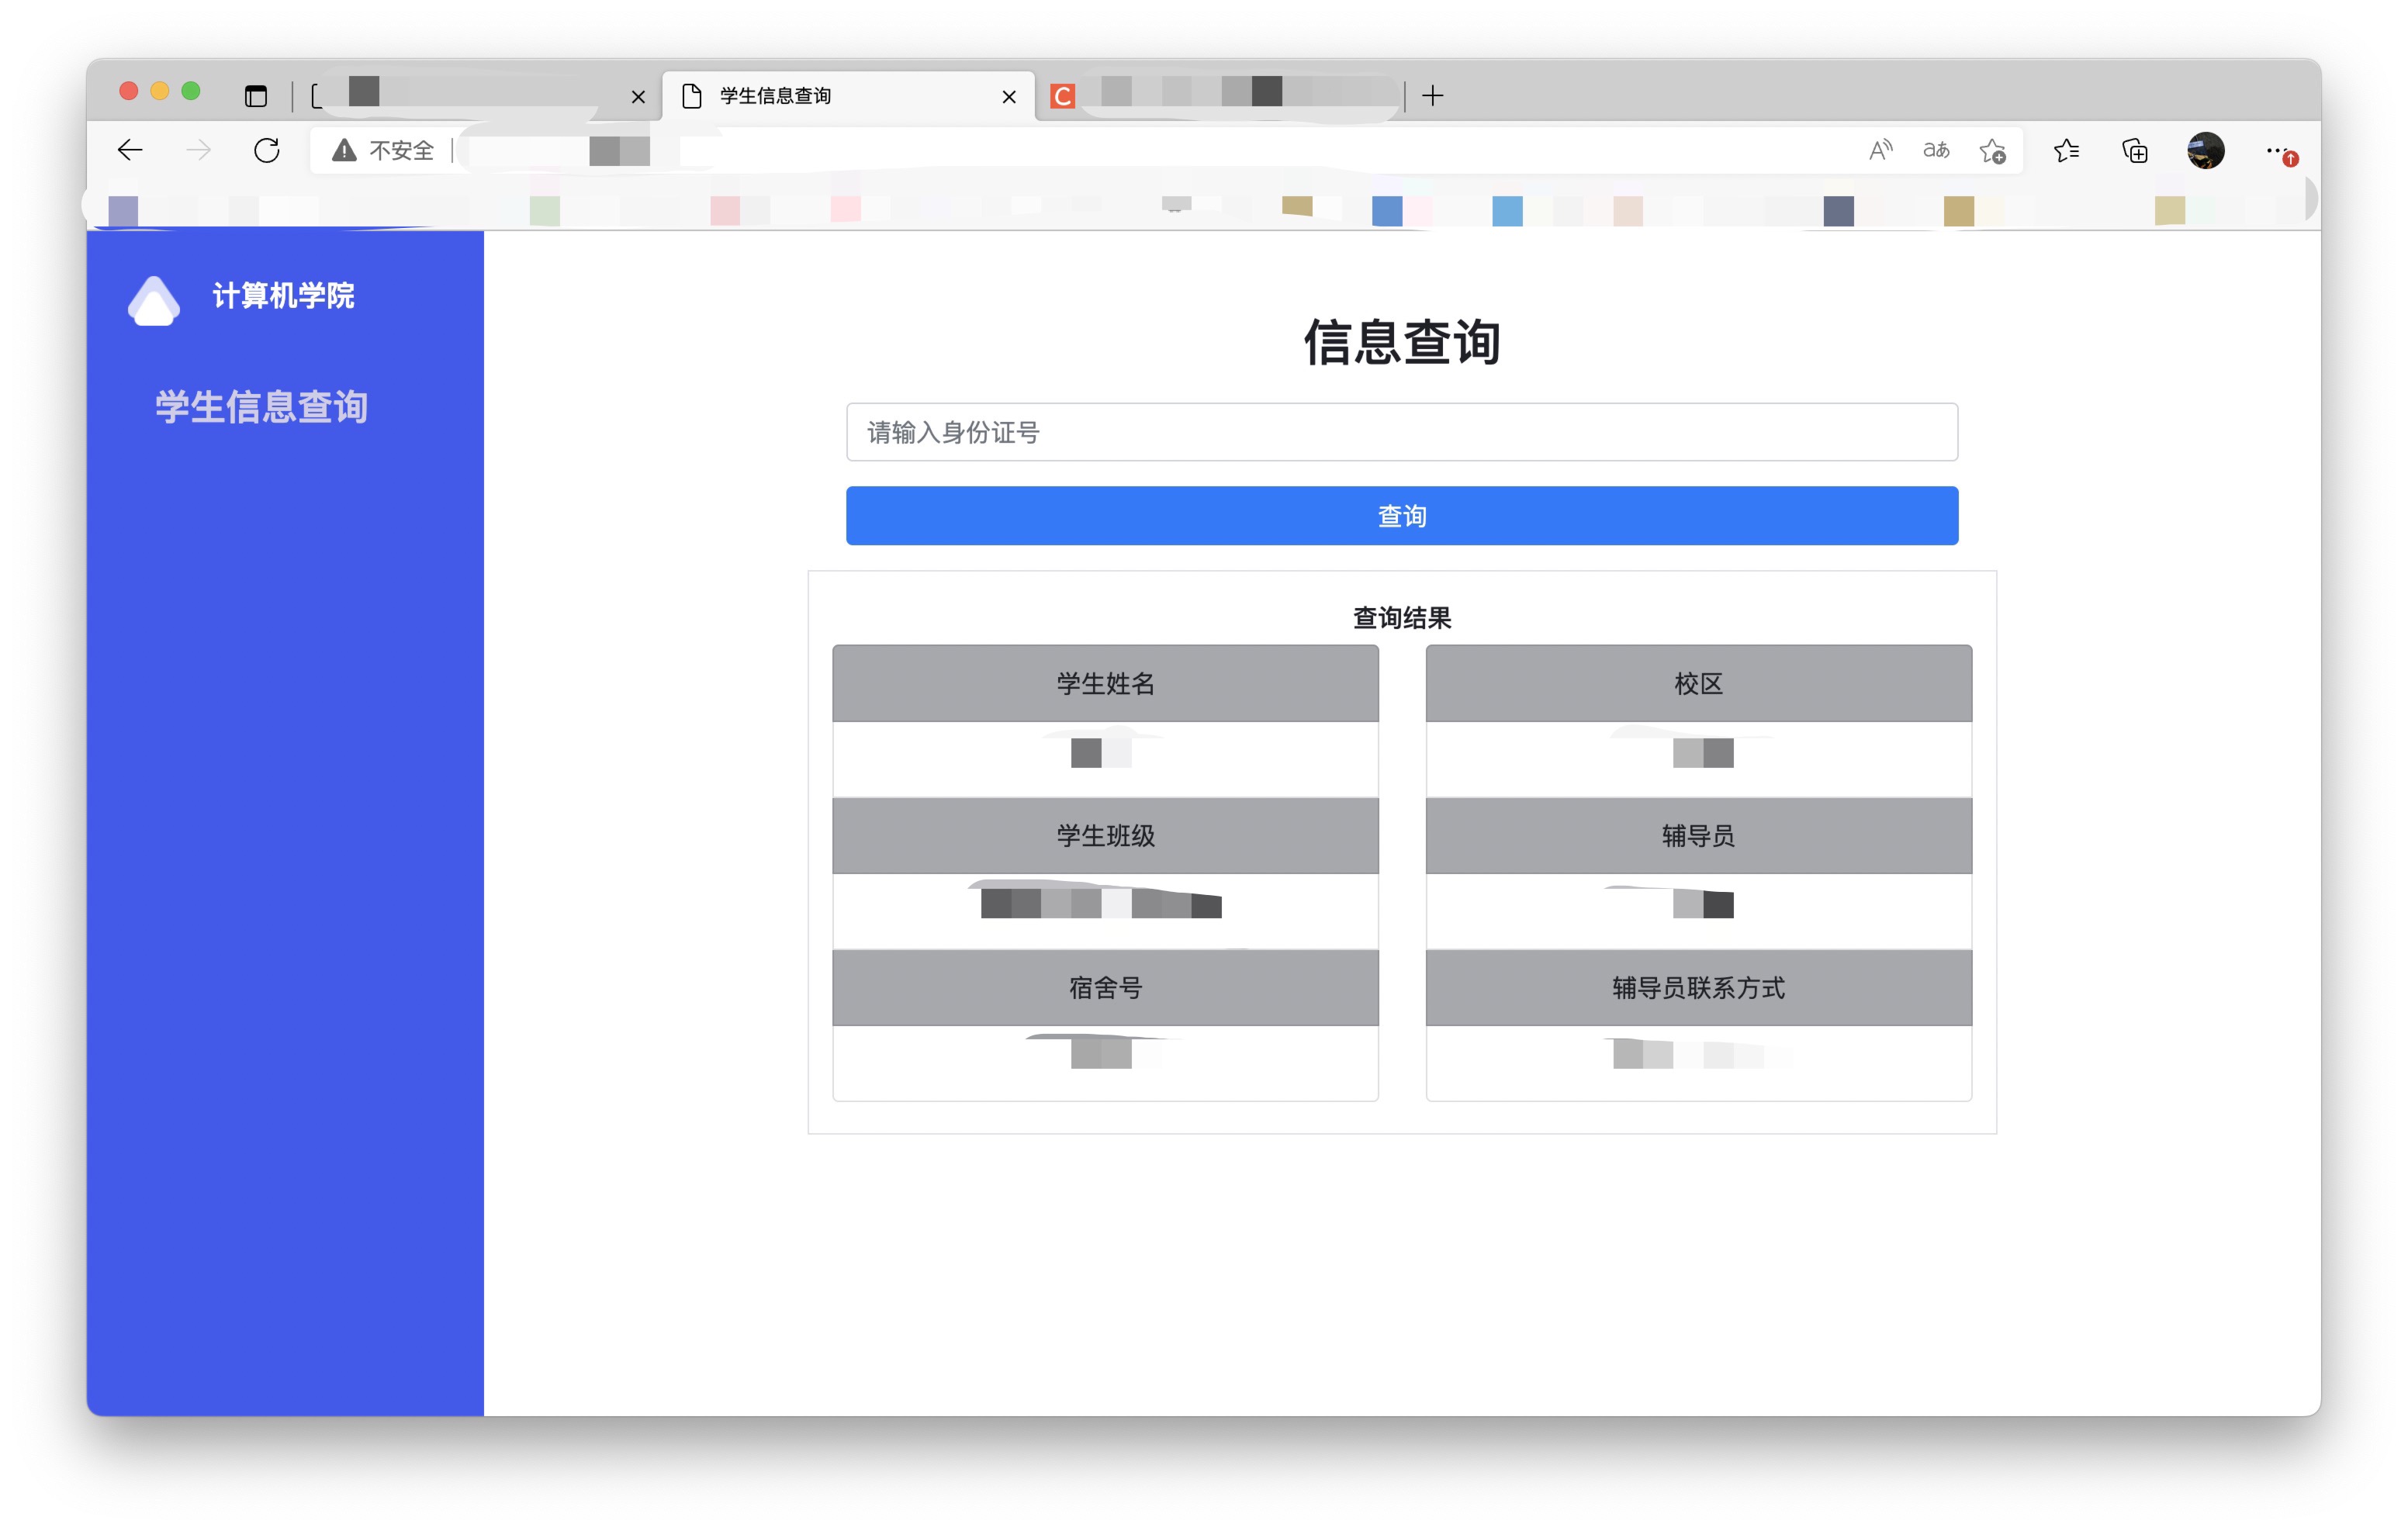
Task: Add this page to favorites via star icon
Action: point(1991,150)
